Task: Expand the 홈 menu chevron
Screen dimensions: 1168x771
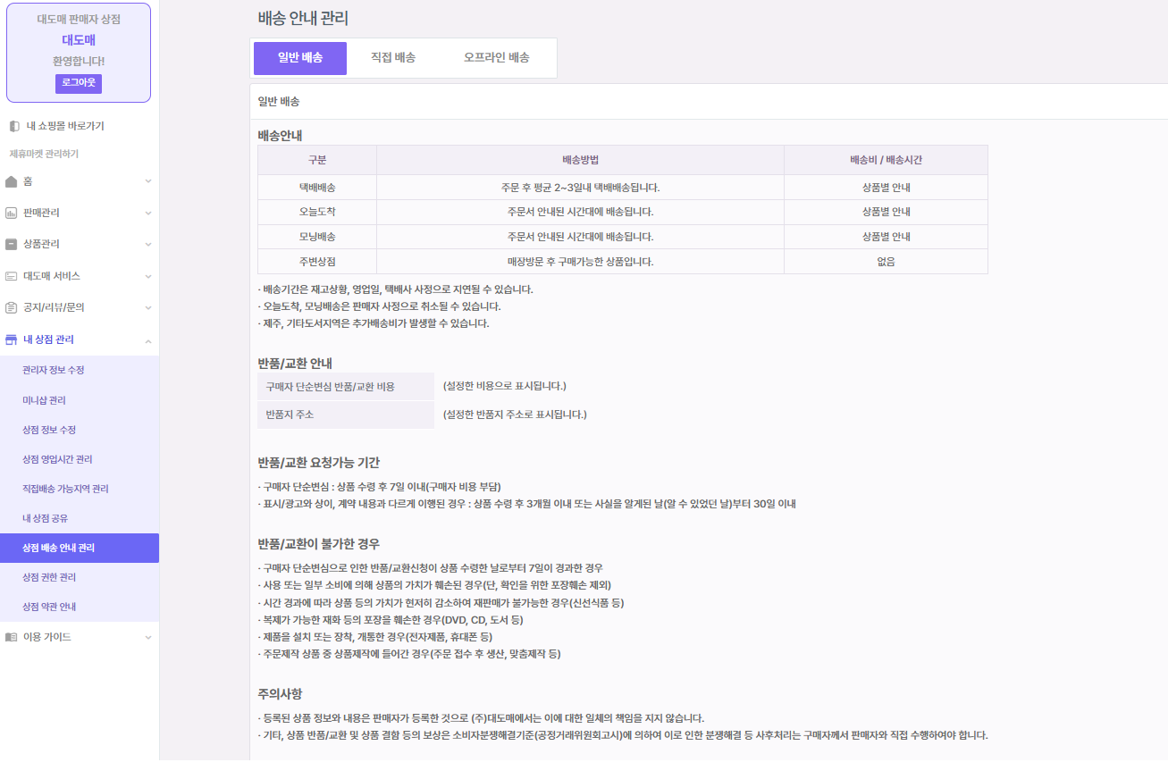Action: pos(148,181)
